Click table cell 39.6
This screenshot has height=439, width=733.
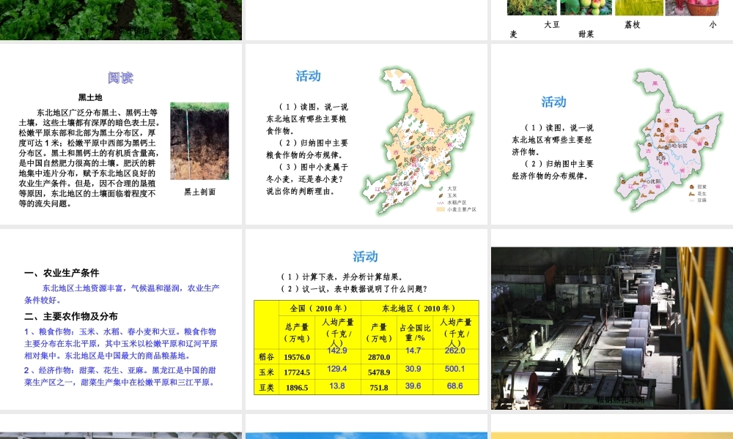click(x=413, y=386)
